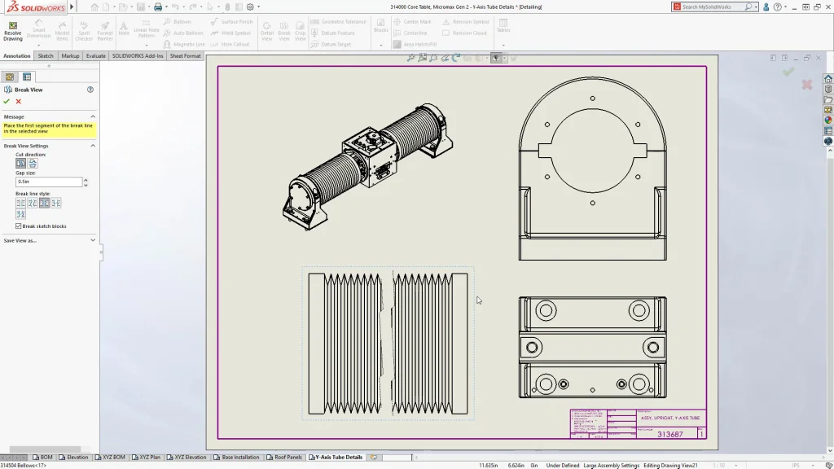Collapse the Break View Settings section
834x469 pixels.
coord(92,146)
